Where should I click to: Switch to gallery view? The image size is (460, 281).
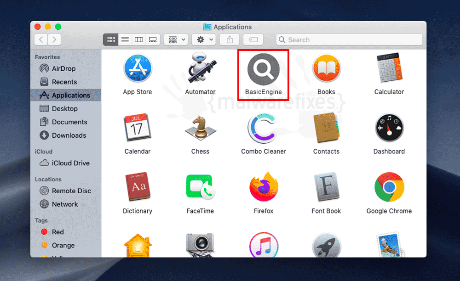pyautogui.click(x=153, y=39)
